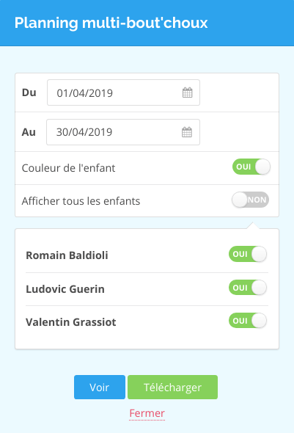Click the Couleur de l'enfant label text
Screen dimensions: 294x433
point(68,168)
